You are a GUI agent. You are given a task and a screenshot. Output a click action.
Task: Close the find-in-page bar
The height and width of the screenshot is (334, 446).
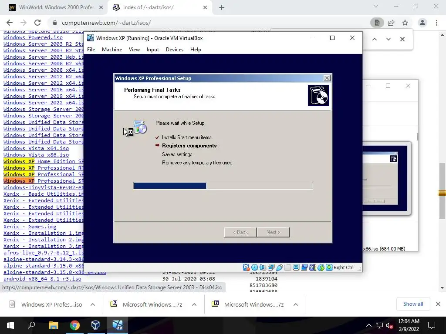click(402, 39)
